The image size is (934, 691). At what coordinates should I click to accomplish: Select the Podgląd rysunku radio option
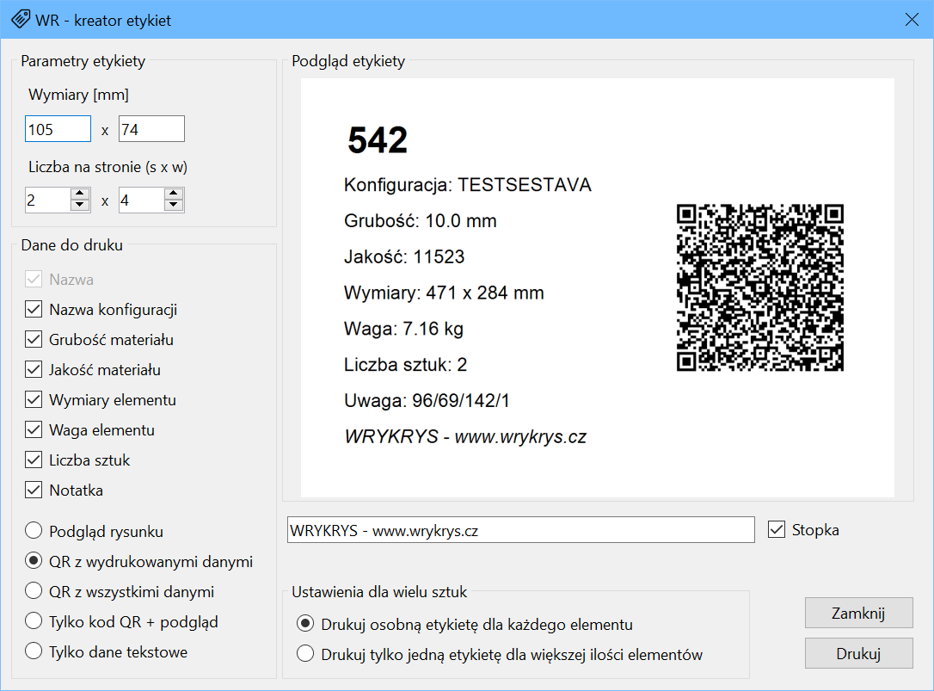click(x=34, y=532)
